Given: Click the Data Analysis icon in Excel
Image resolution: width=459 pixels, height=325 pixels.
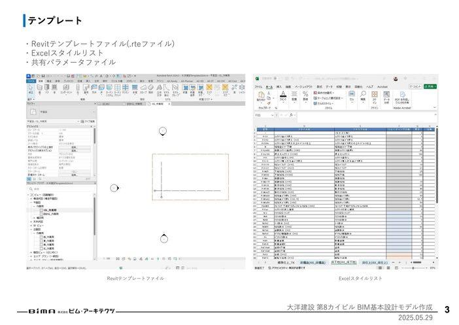Looking at the screenshot, I should (386, 97).
